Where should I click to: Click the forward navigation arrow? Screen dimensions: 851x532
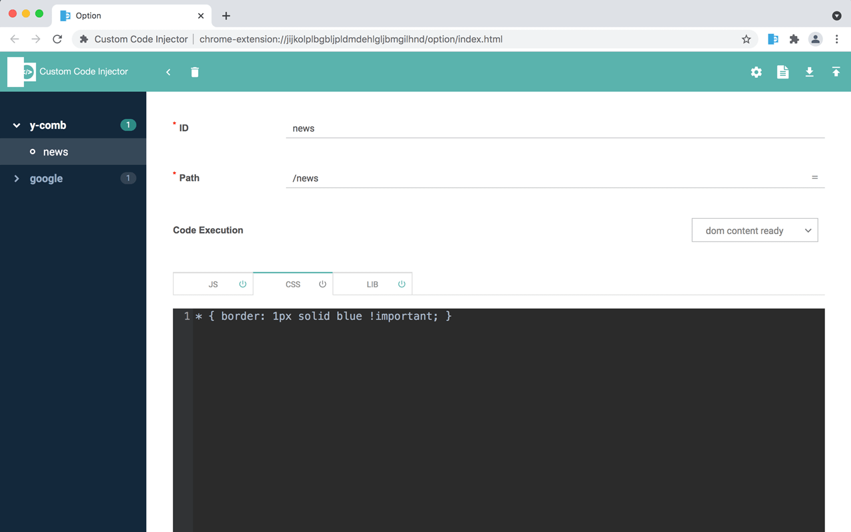coord(36,39)
